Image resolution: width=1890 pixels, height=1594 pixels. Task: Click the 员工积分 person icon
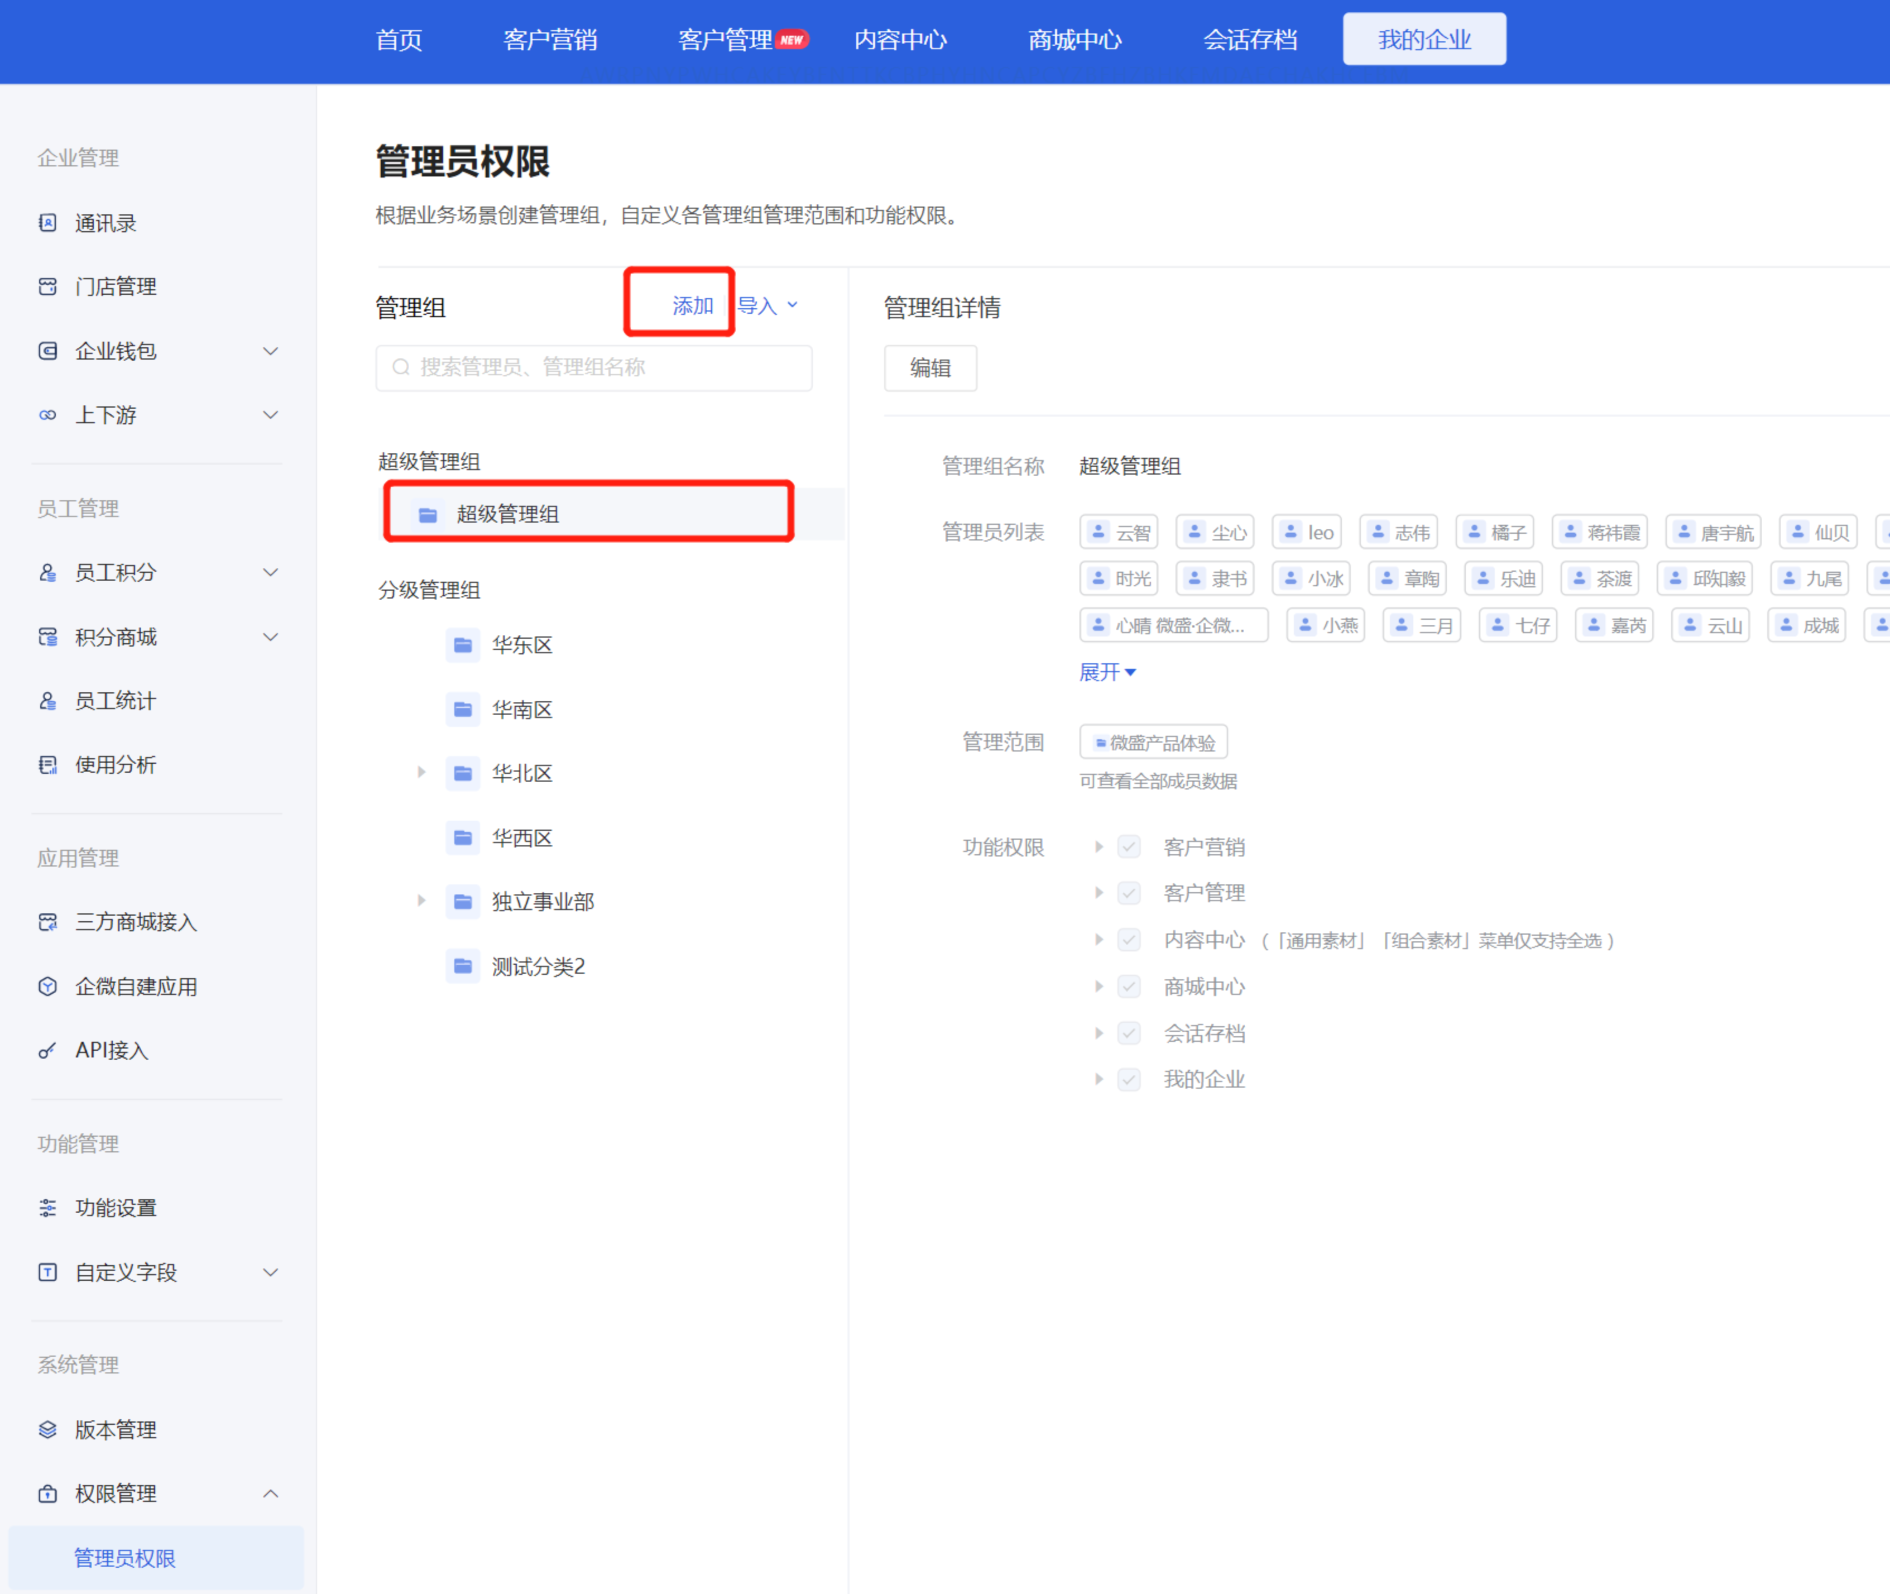pos(48,573)
